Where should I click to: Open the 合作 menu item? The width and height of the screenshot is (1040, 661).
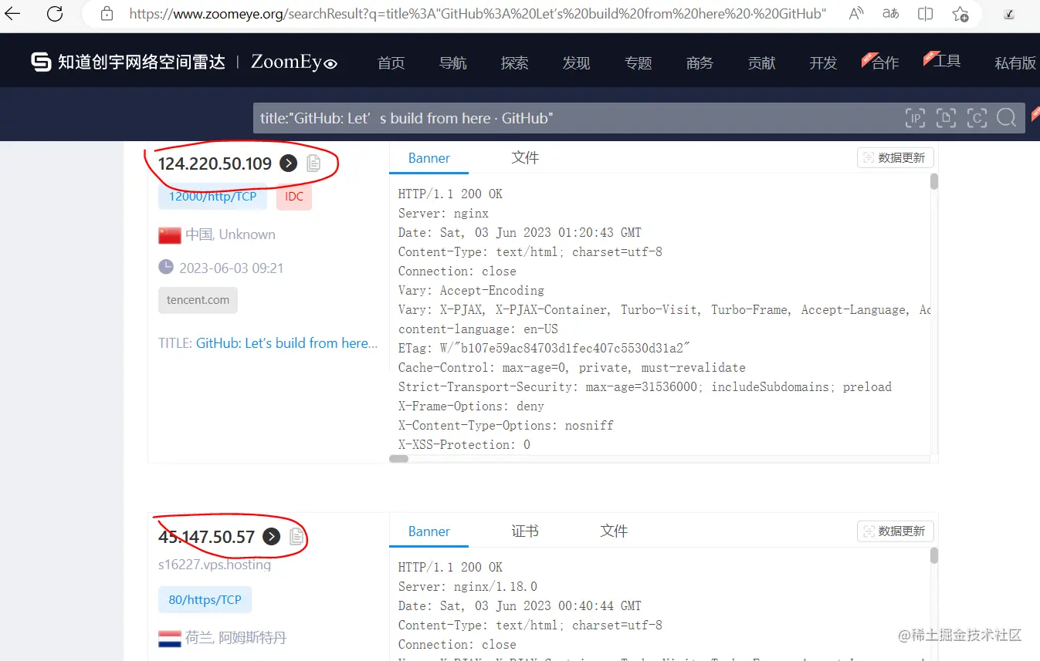point(885,63)
